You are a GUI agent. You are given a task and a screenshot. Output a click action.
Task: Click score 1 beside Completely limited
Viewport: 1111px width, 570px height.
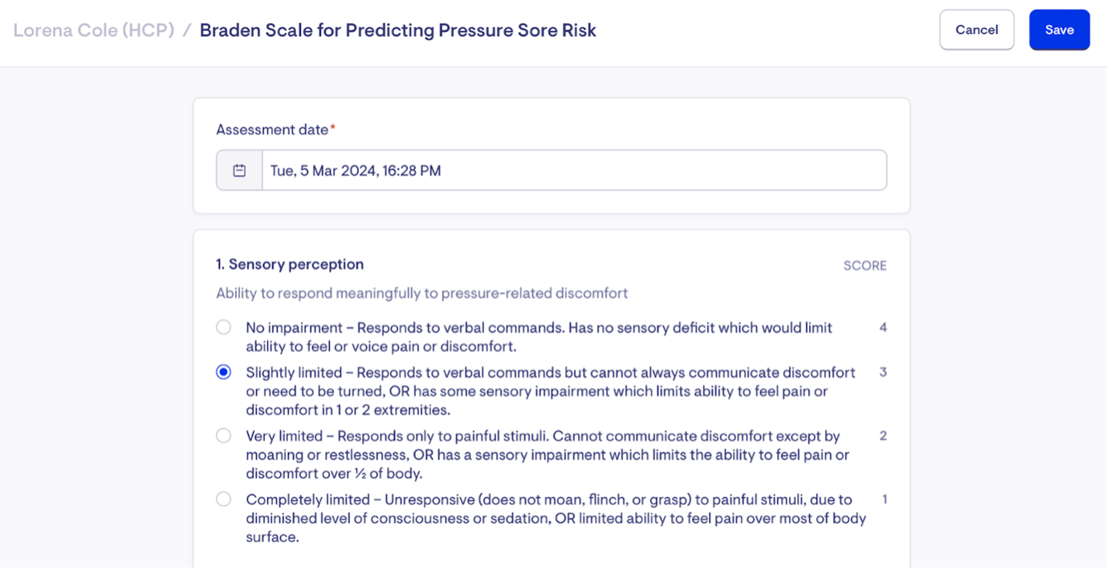pos(885,499)
